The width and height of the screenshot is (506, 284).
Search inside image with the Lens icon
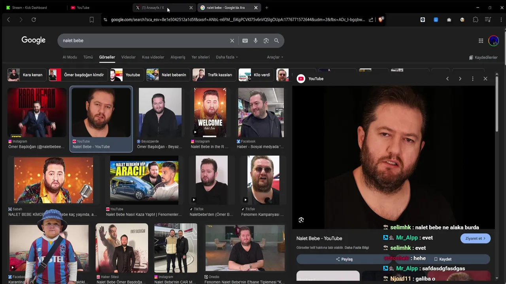pyautogui.click(x=301, y=220)
